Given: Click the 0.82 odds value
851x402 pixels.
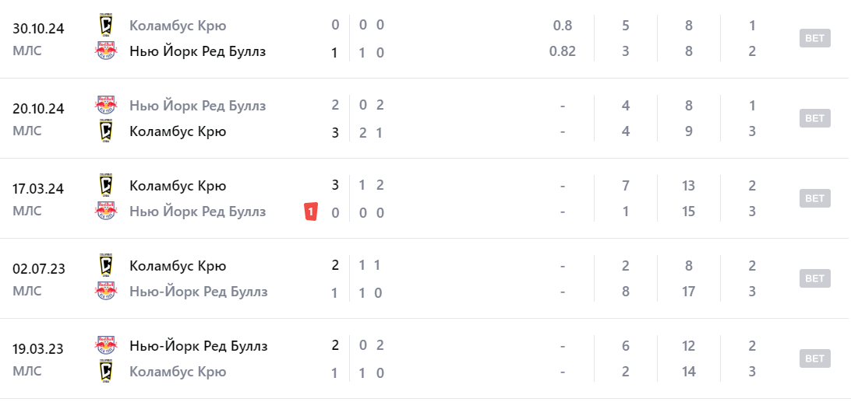Looking at the screenshot, I should (x=562, y=52).
